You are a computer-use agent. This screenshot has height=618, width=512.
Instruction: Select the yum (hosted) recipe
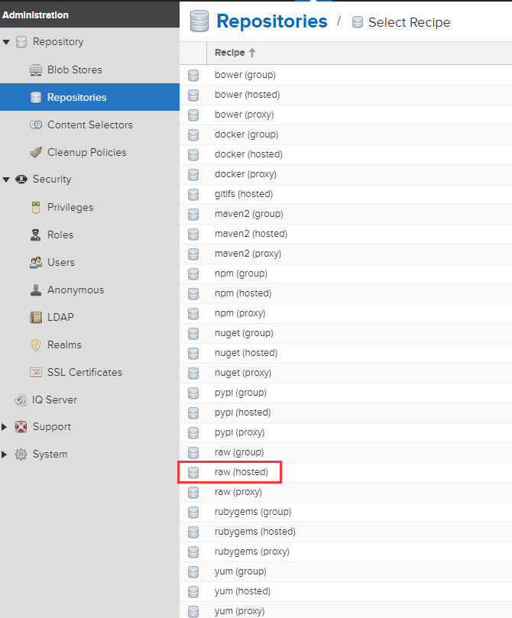345,591
